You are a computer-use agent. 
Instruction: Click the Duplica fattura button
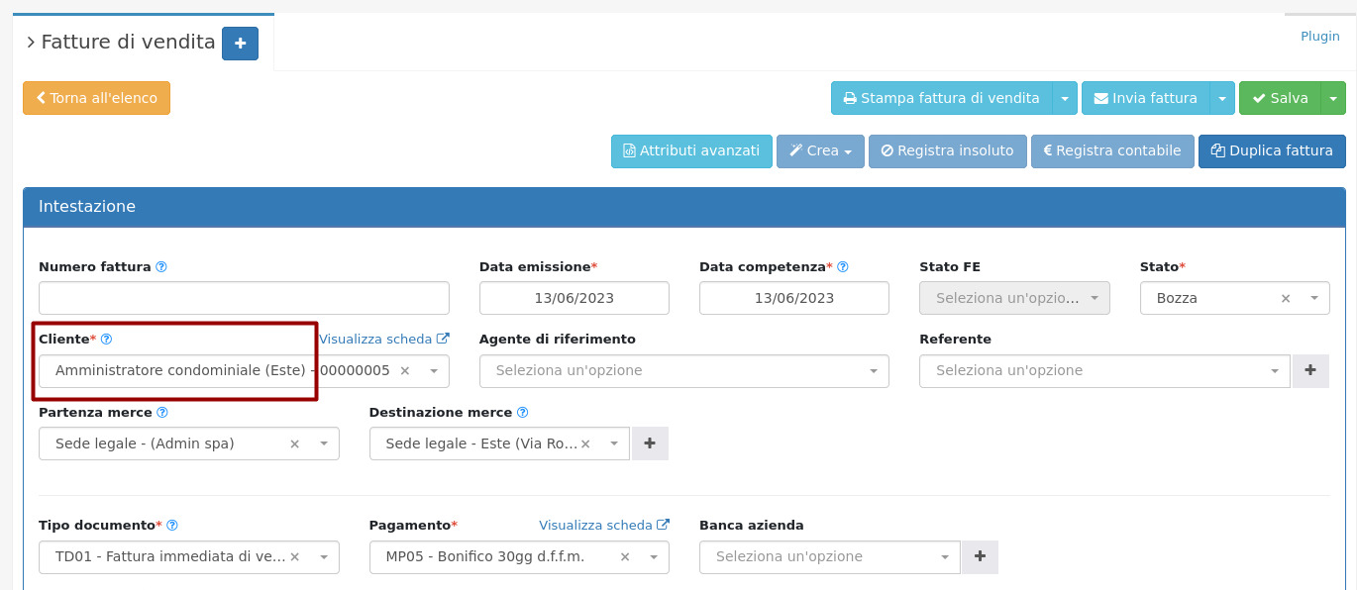1272,151
